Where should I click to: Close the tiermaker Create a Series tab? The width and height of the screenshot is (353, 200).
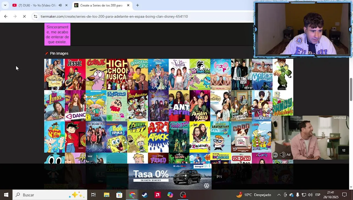point(128,5)
